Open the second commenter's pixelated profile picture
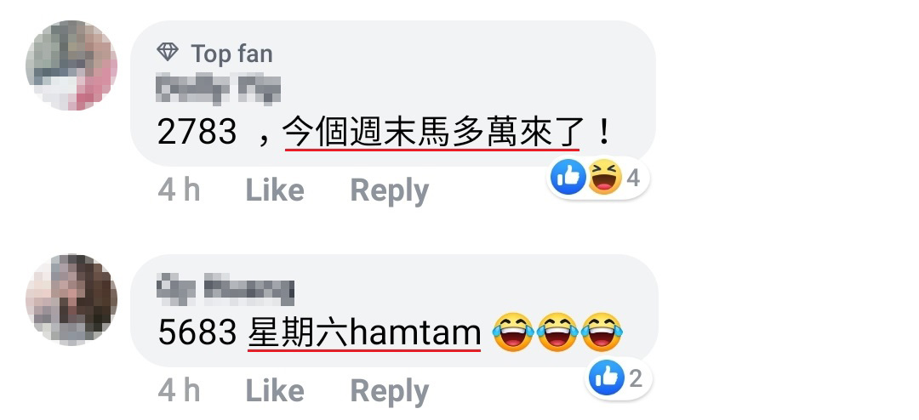Viewport: 919px width, 420px height. coord(71,299)
